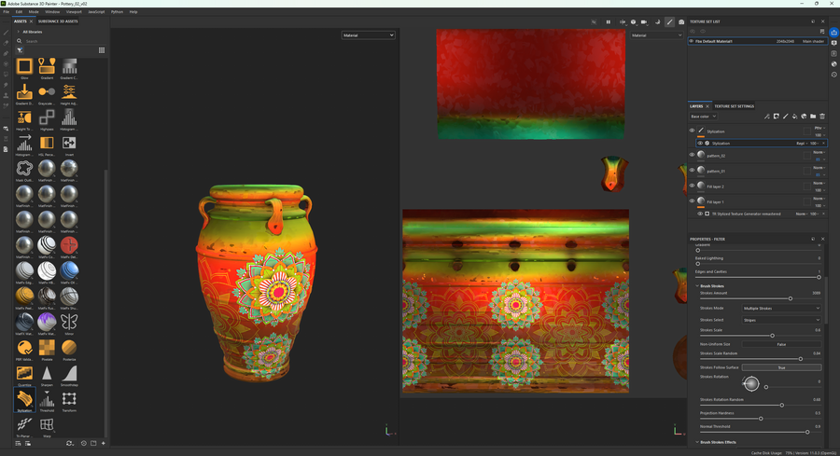Open the Strokes Mode dropdown
The width and height of the screenshot is (840, 456).
point(781,308)
